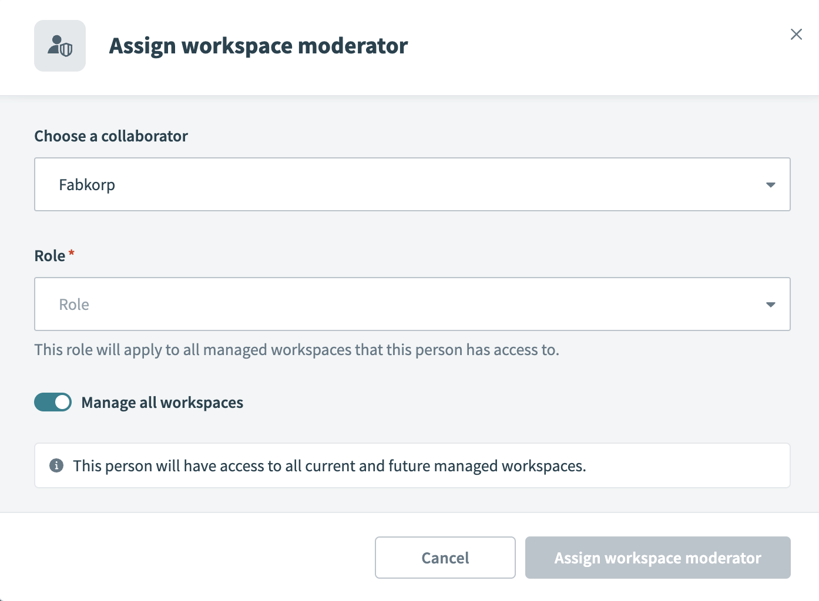Click the "Assign workspace moderator" dialog title
Screen dimensions: 819x601
pyautogui.click(x=259, y=46)
